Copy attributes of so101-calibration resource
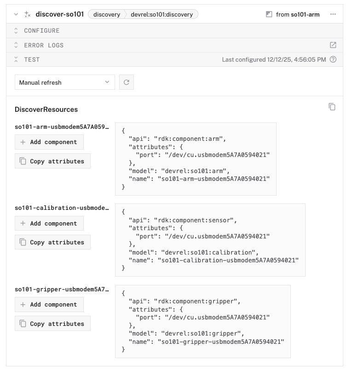347x371 pixels. pos(52,242)
